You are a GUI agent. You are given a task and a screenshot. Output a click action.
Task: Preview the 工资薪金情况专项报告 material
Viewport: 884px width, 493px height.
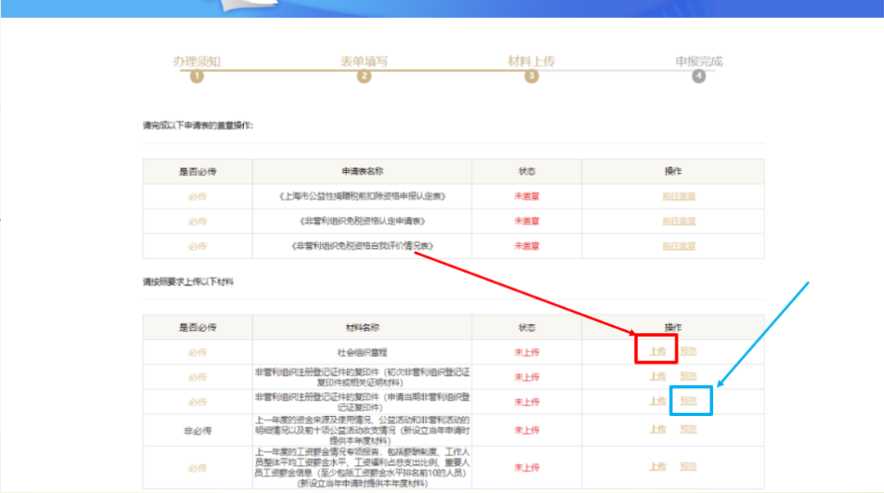[688, 467]
